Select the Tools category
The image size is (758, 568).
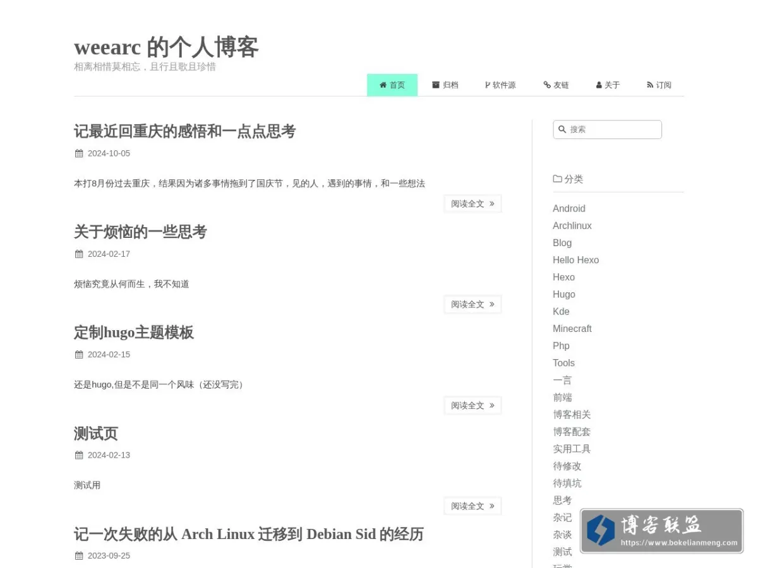point(563,363)
